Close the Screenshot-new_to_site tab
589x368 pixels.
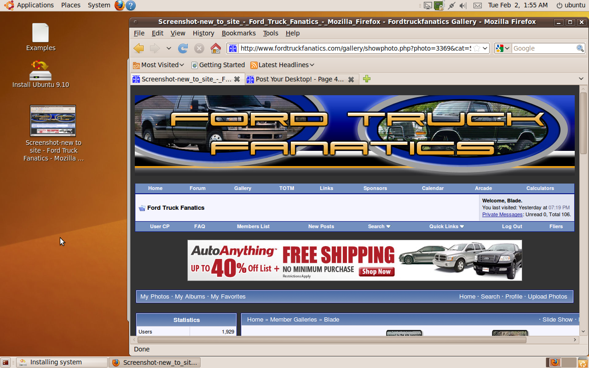coord(237,79)
